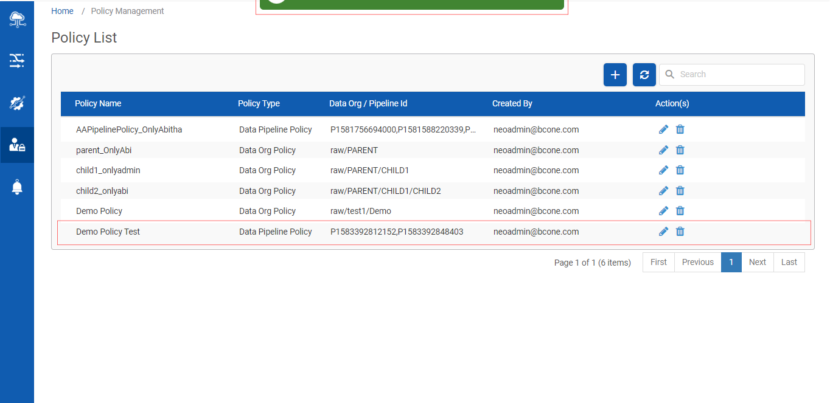This screenshot has height=403, width=830.
Task: Jump to the Last page
Action: [789, 262]
